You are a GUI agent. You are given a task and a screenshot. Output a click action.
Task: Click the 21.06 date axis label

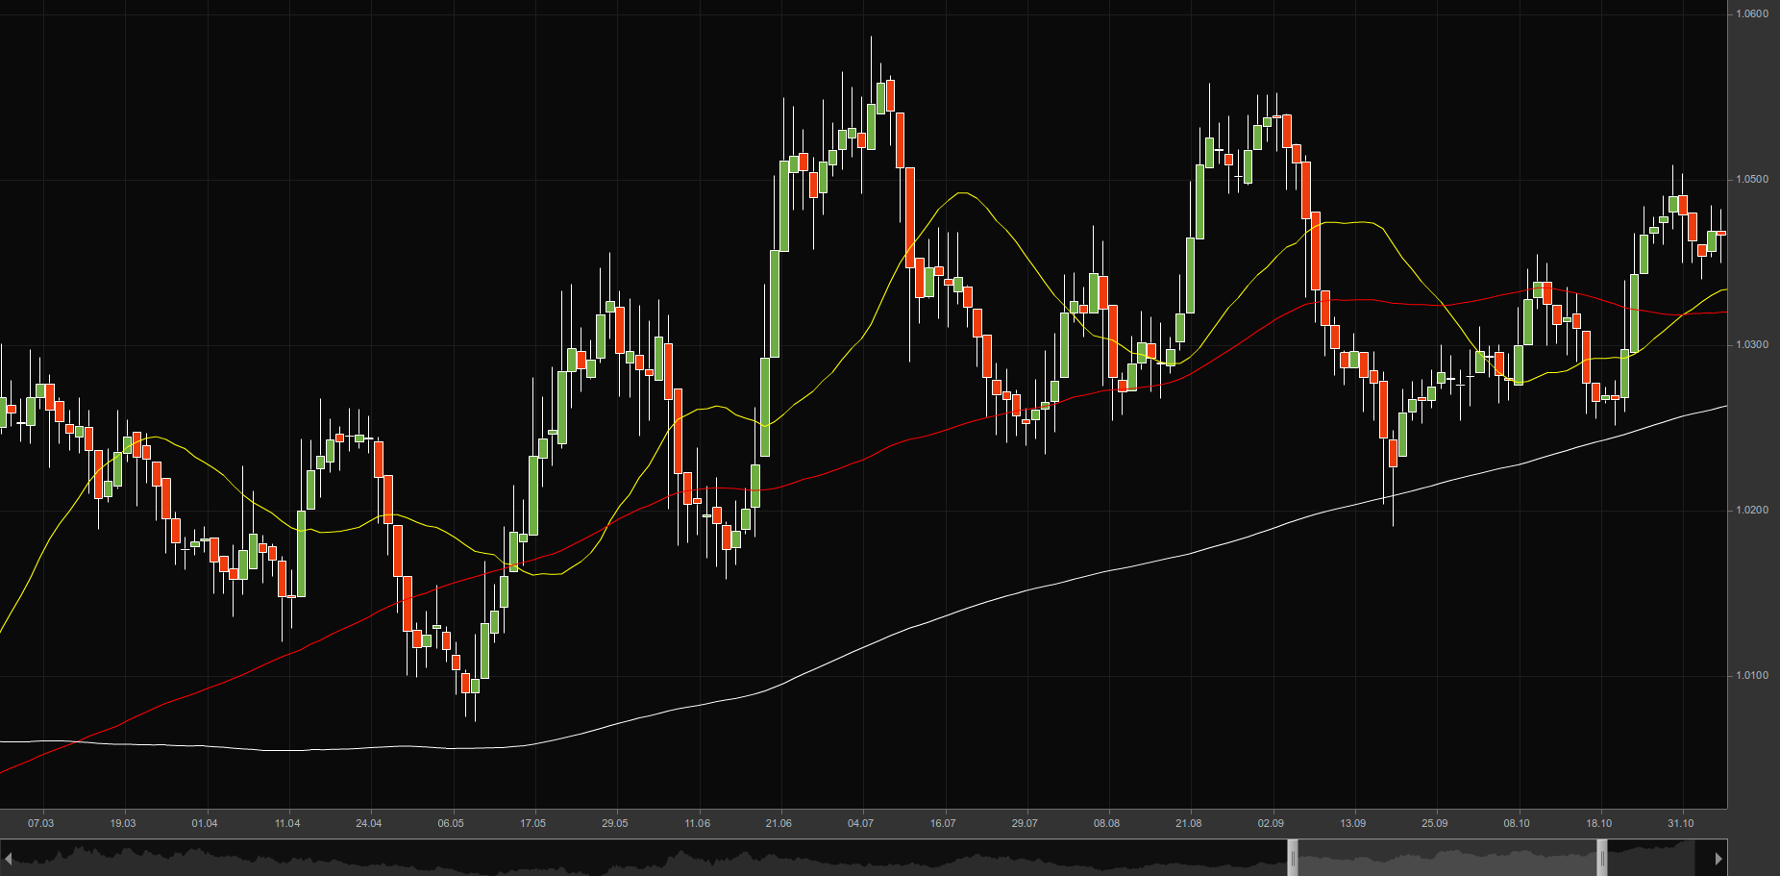(x=779, y=823)
